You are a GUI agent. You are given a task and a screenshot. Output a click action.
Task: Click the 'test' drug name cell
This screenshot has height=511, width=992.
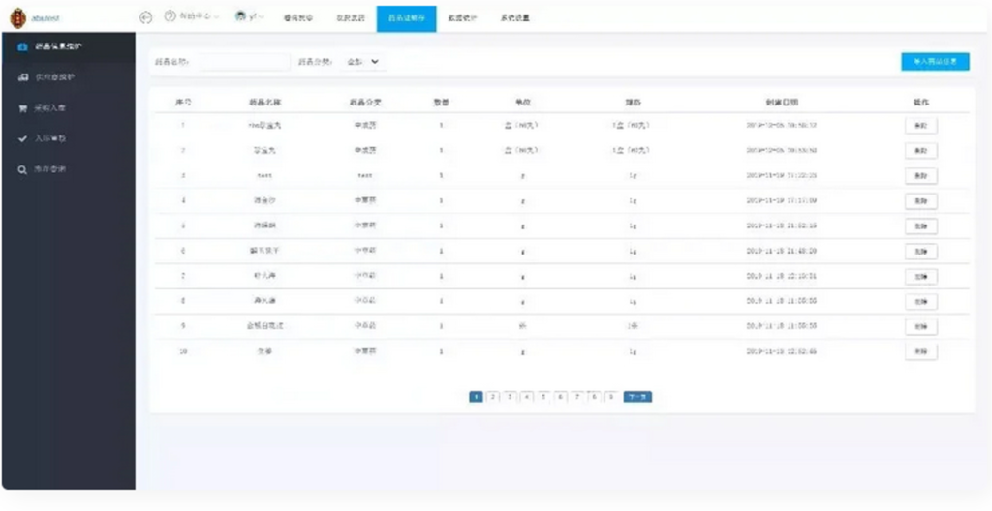[x=264, y=176]
